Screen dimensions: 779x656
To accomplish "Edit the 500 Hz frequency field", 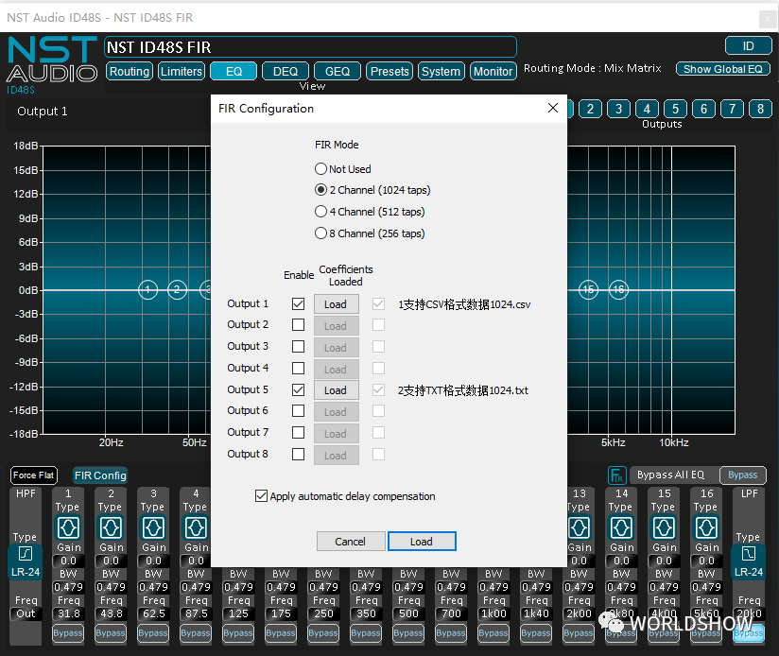I will (408, 613).
